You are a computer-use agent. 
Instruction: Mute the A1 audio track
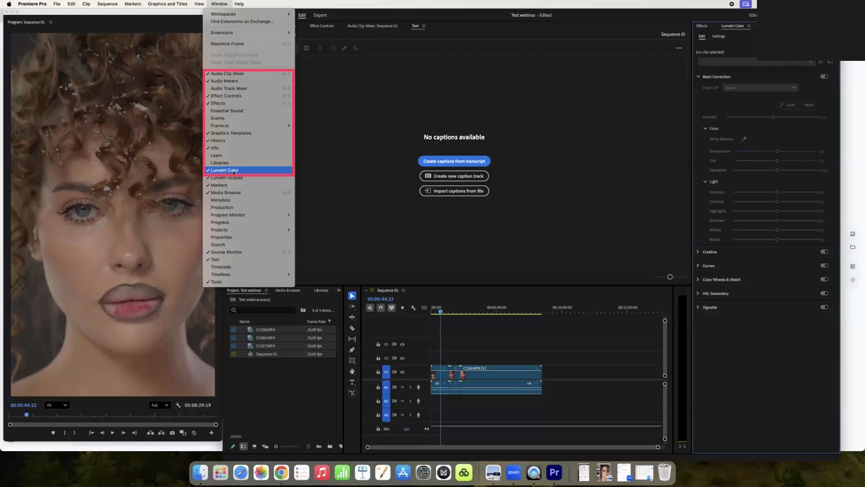[402, 387]
